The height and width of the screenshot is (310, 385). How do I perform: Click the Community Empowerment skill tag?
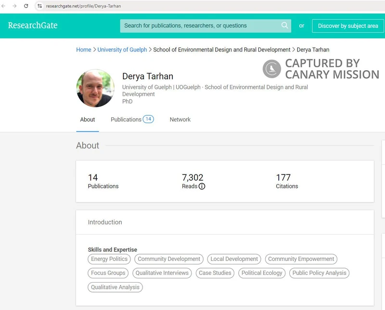(x=301, y=259)
